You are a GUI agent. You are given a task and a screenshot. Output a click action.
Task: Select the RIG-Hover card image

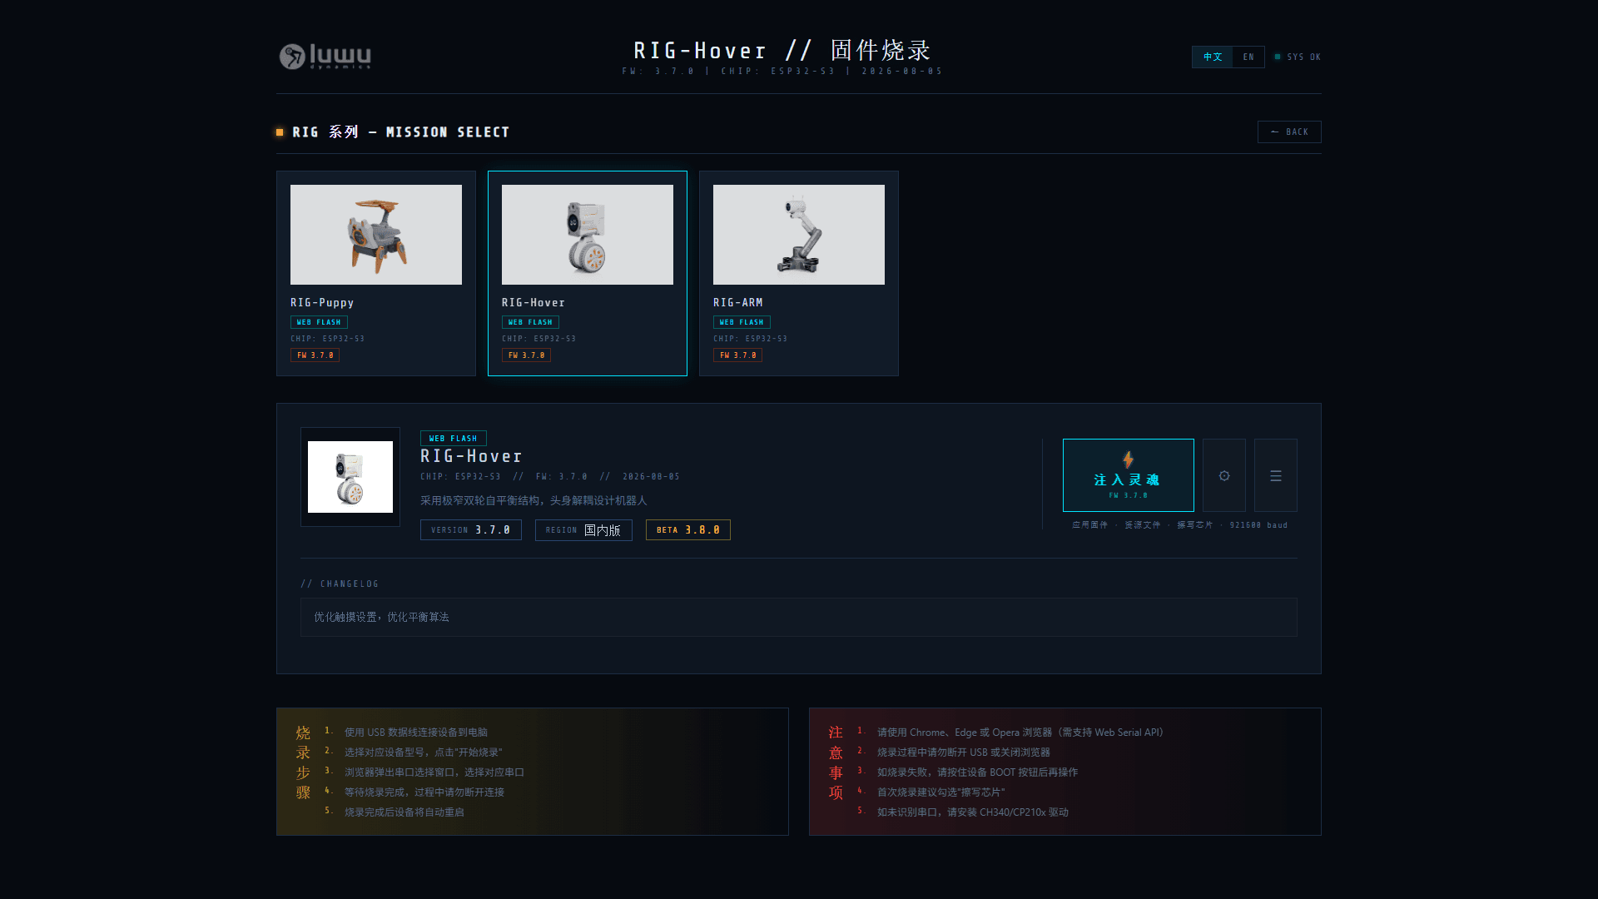(588, 235)
